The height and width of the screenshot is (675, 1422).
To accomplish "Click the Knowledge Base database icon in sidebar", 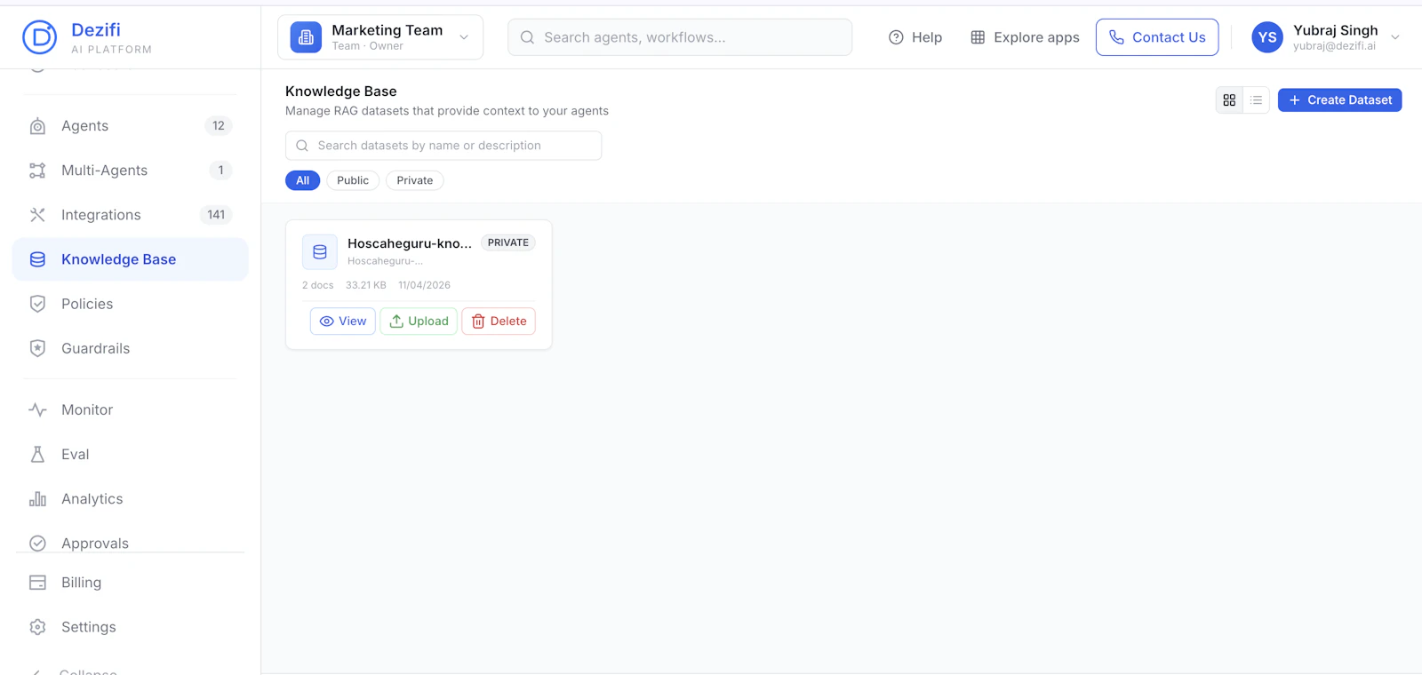I will click(37, 259).
